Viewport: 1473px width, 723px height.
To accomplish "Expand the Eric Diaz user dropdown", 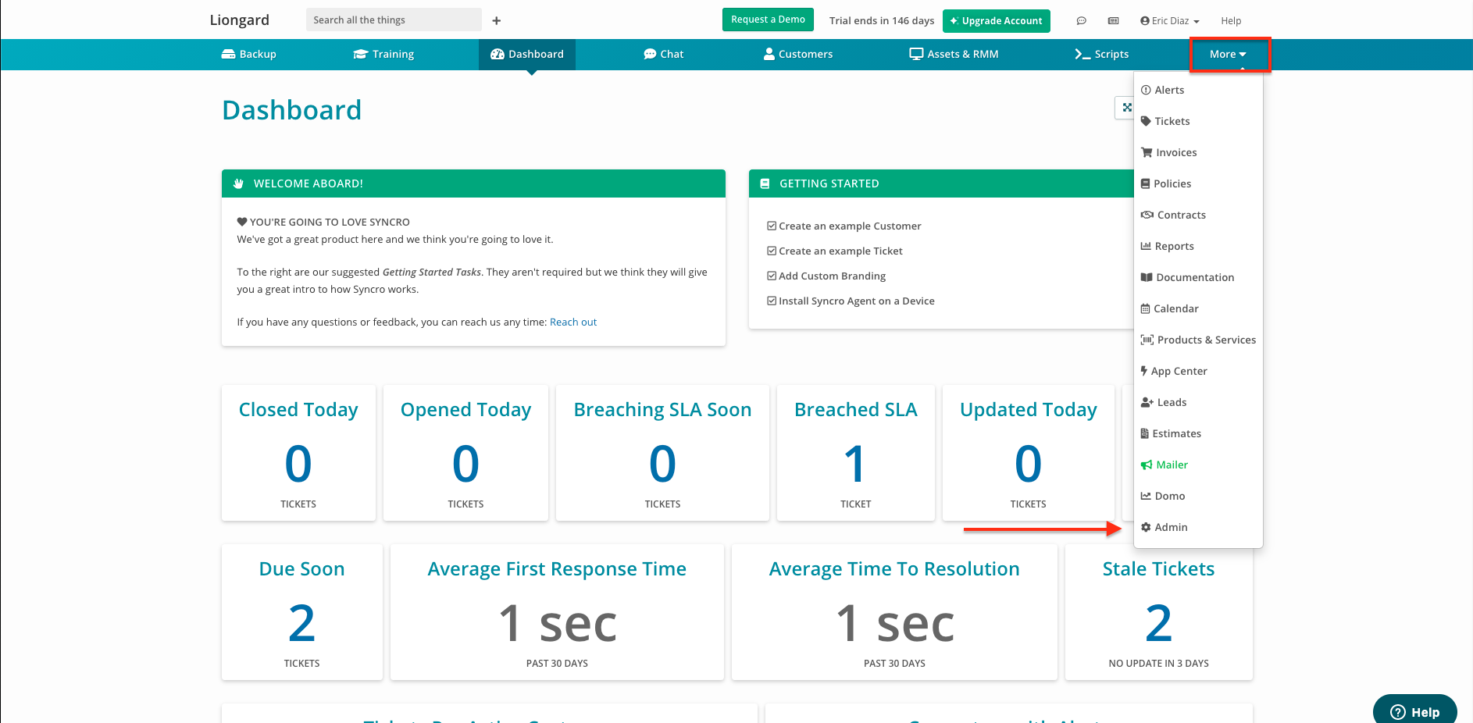I will (x=1169, y=21).
